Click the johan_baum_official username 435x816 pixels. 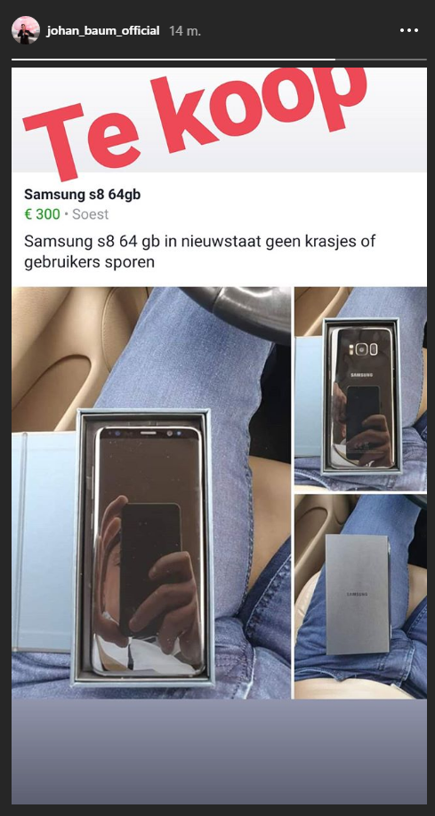[102, 31]
